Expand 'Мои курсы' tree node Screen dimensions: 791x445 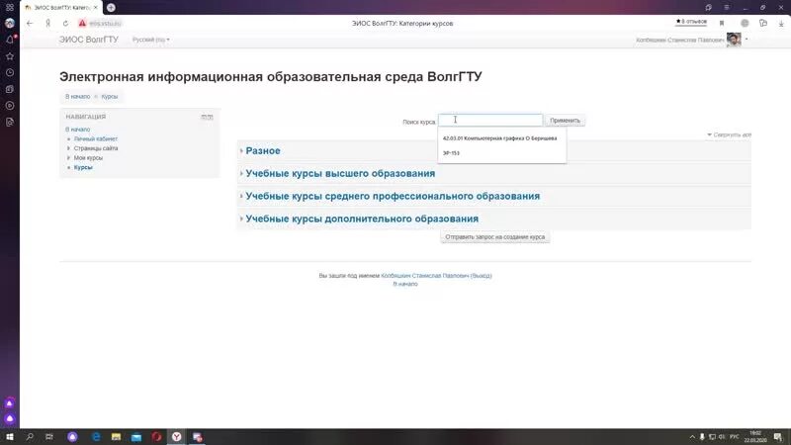click(68, 158)
